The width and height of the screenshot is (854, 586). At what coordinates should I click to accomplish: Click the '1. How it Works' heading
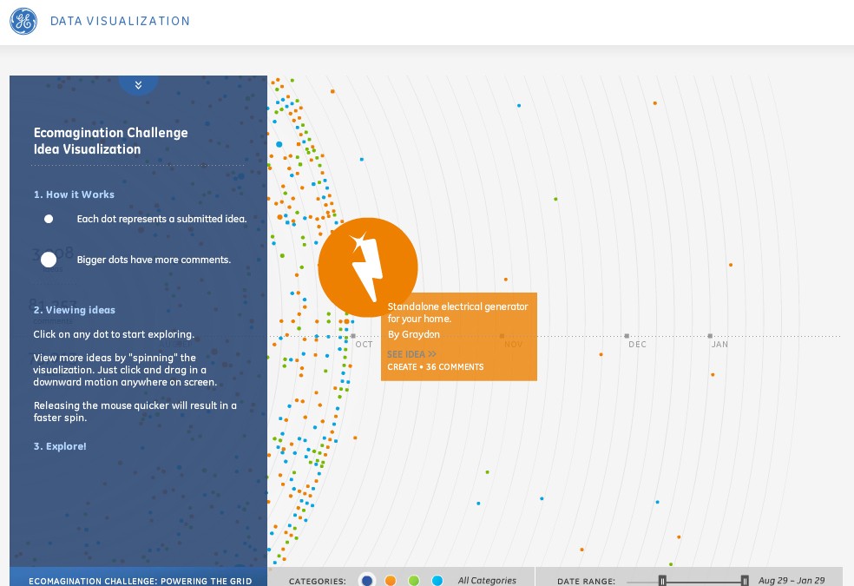coord(74,194)
